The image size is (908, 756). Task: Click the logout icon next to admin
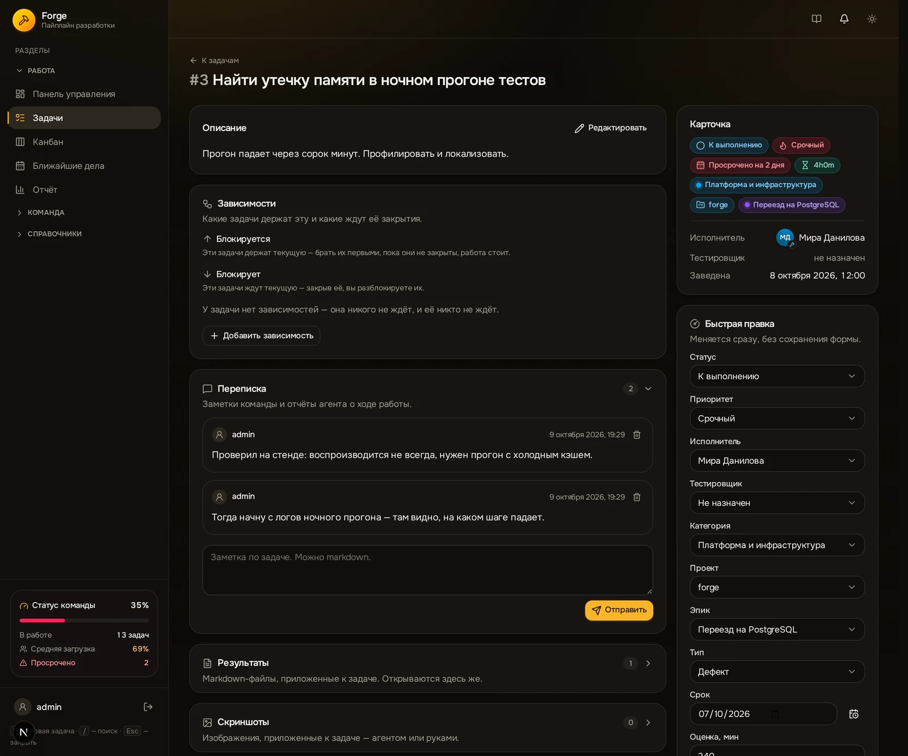(148, 707)
